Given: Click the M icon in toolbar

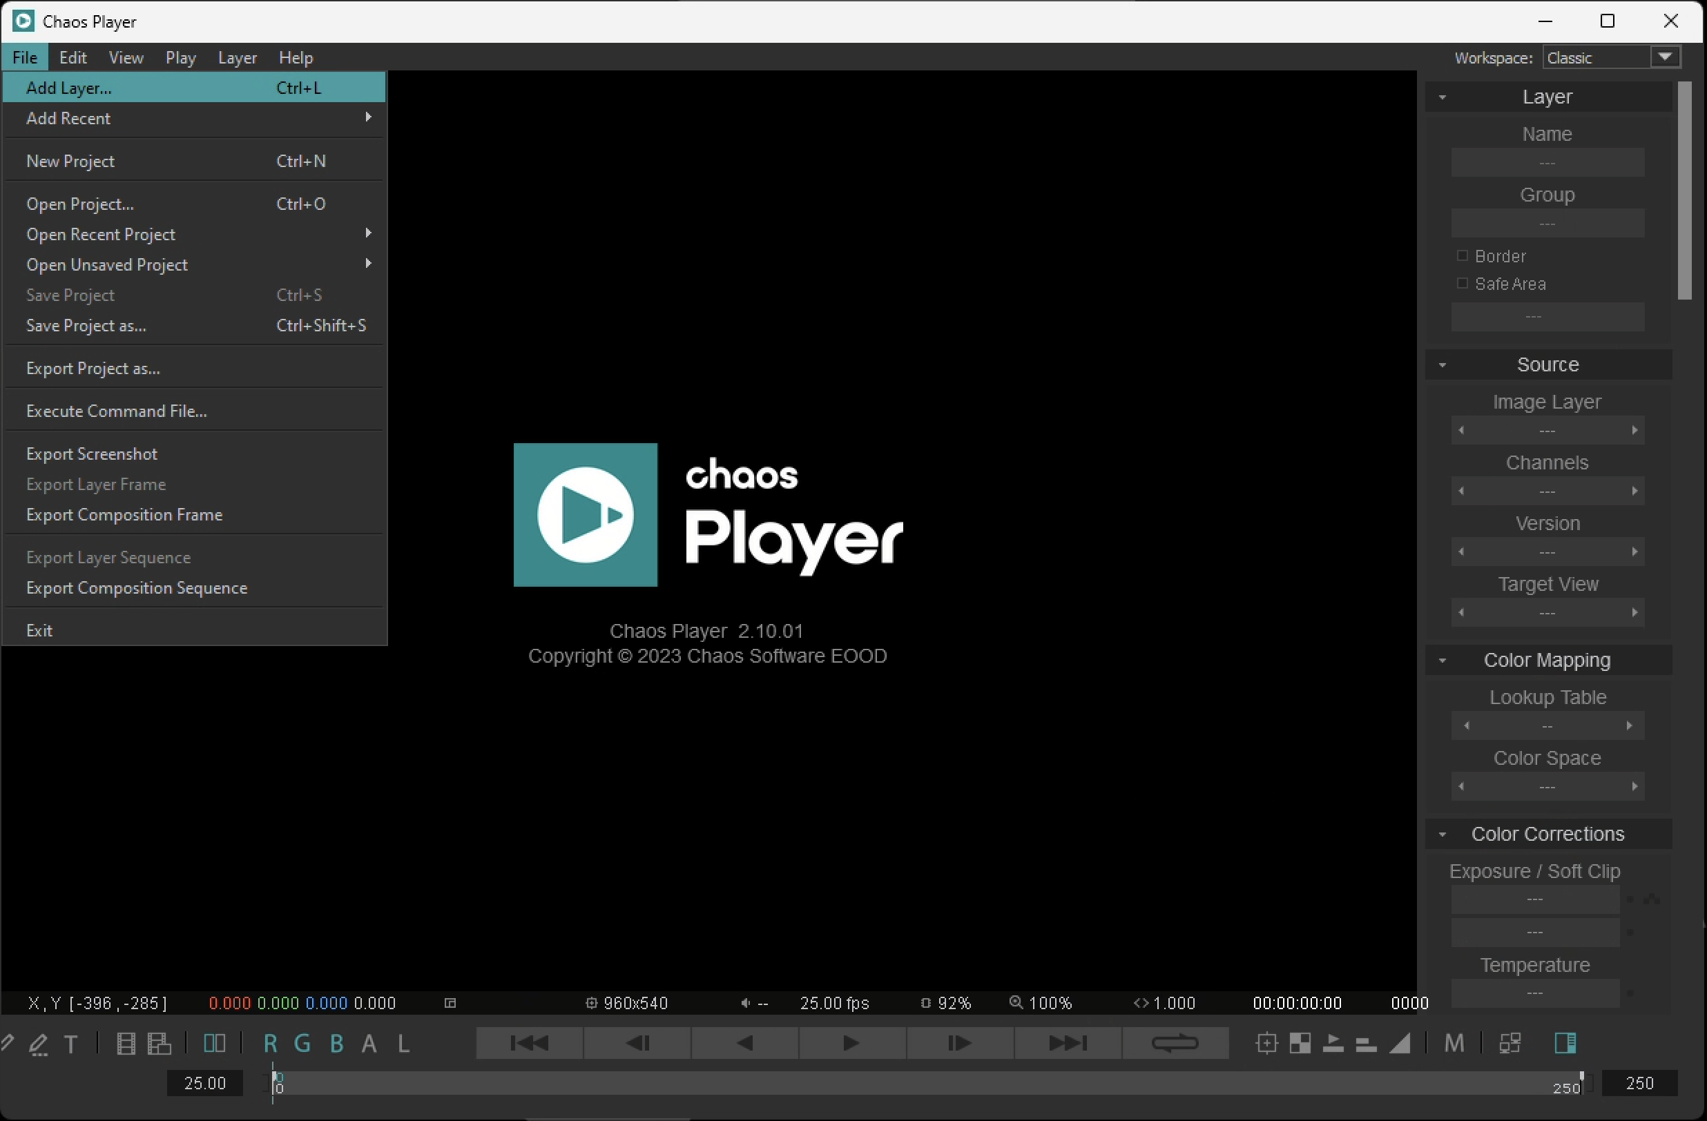Looking at the screenshot, I should pyautogui.click(x=1454, y=1044).
